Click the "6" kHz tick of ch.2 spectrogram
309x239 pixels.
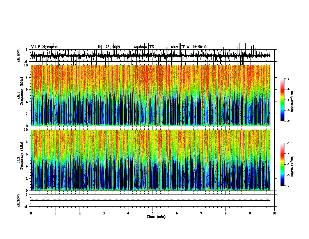coord(27,154)
